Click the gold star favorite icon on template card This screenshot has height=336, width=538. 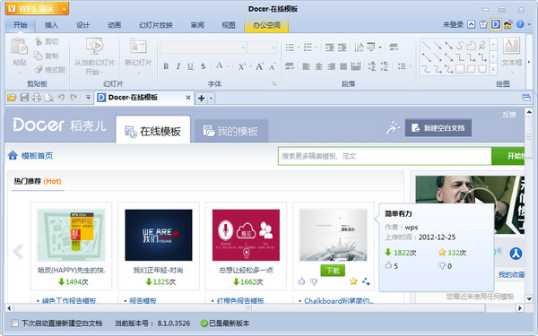pyautogui.click(x=353, y=281)
